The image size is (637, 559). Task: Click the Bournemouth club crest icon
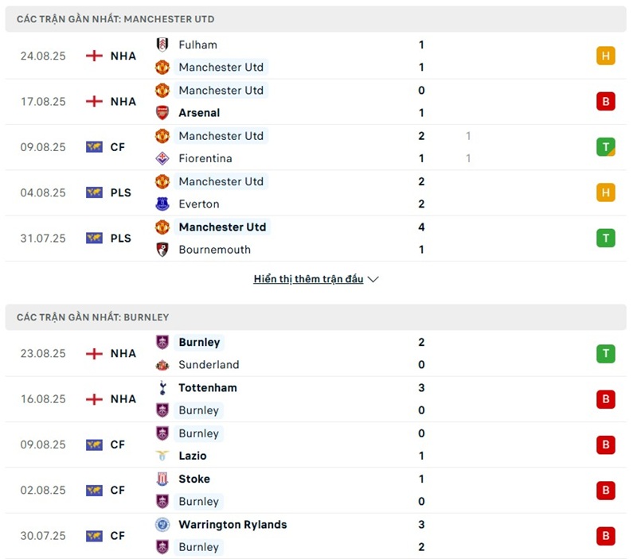162,249
